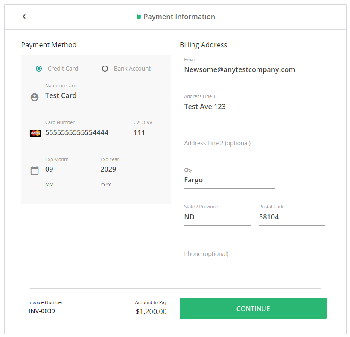
Task: Click the person icon next to Name on Card
Action: click(35, 97)
